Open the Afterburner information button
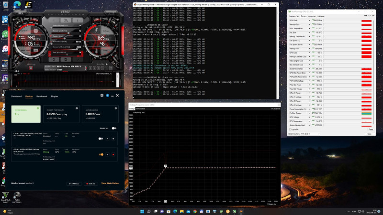Screen dimensions: 383x215 click(x=78, y=20)
